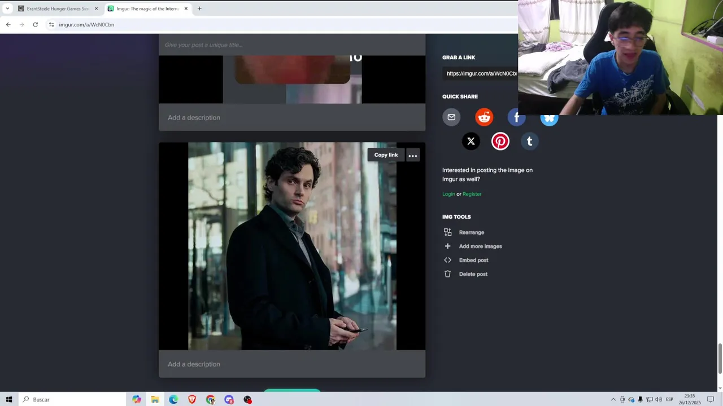Click the Rearrange images icon

[447, 232]
